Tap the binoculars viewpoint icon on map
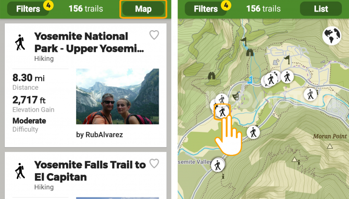This screenshot has height=199, width=349. 211,75
